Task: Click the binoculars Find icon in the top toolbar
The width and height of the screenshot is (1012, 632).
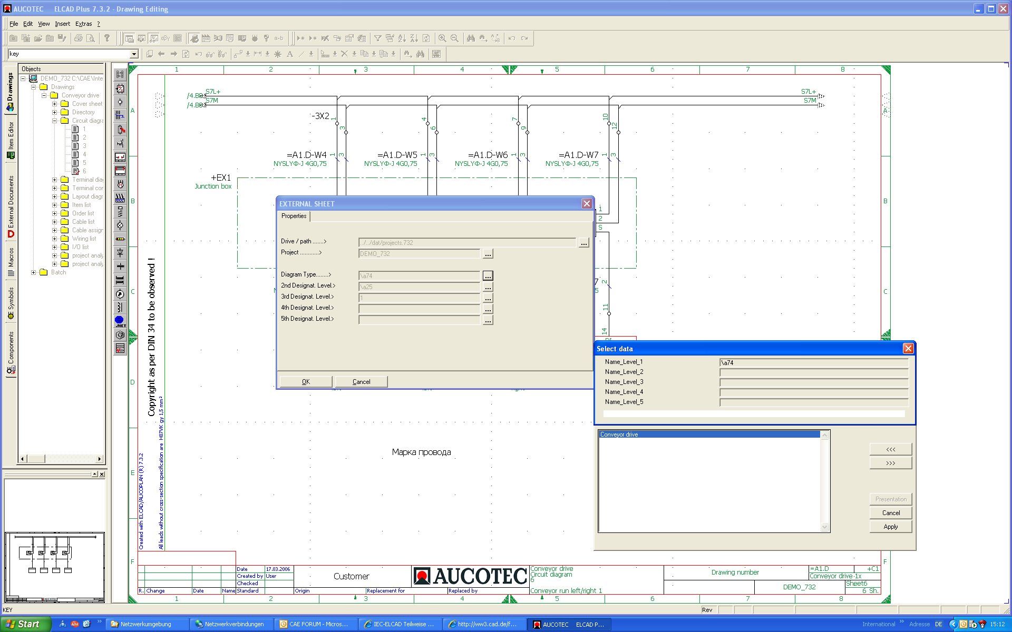Action: (x=471, y=38)
